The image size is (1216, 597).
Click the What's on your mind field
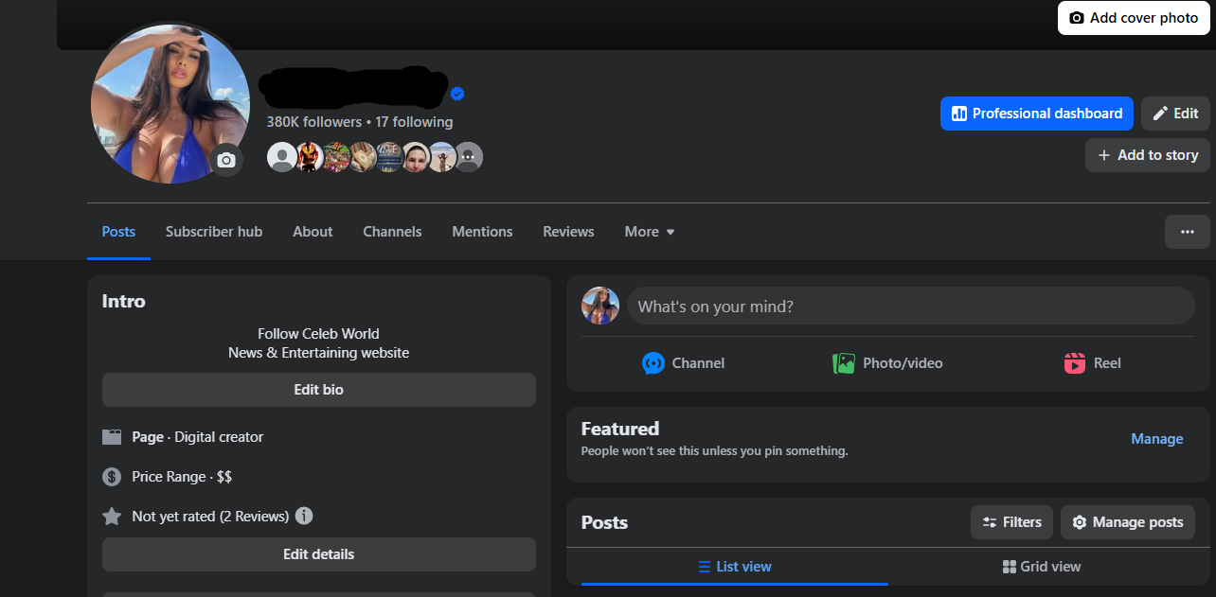(x=910, y=307)
